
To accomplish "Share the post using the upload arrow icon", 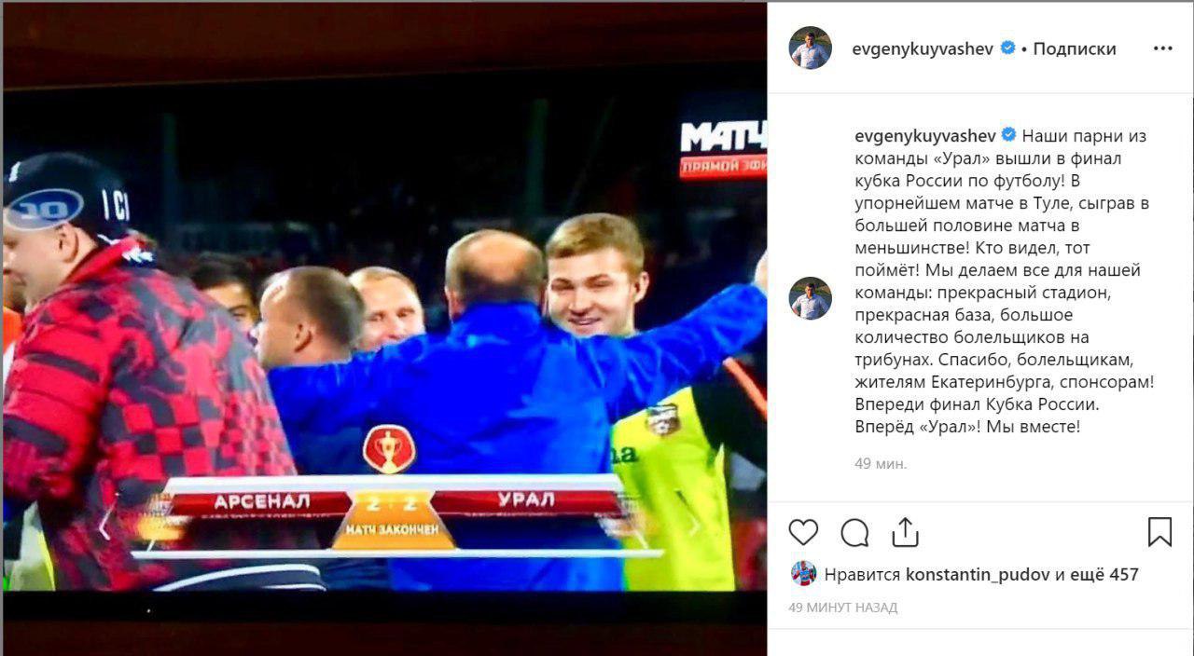I will [905, 532].
